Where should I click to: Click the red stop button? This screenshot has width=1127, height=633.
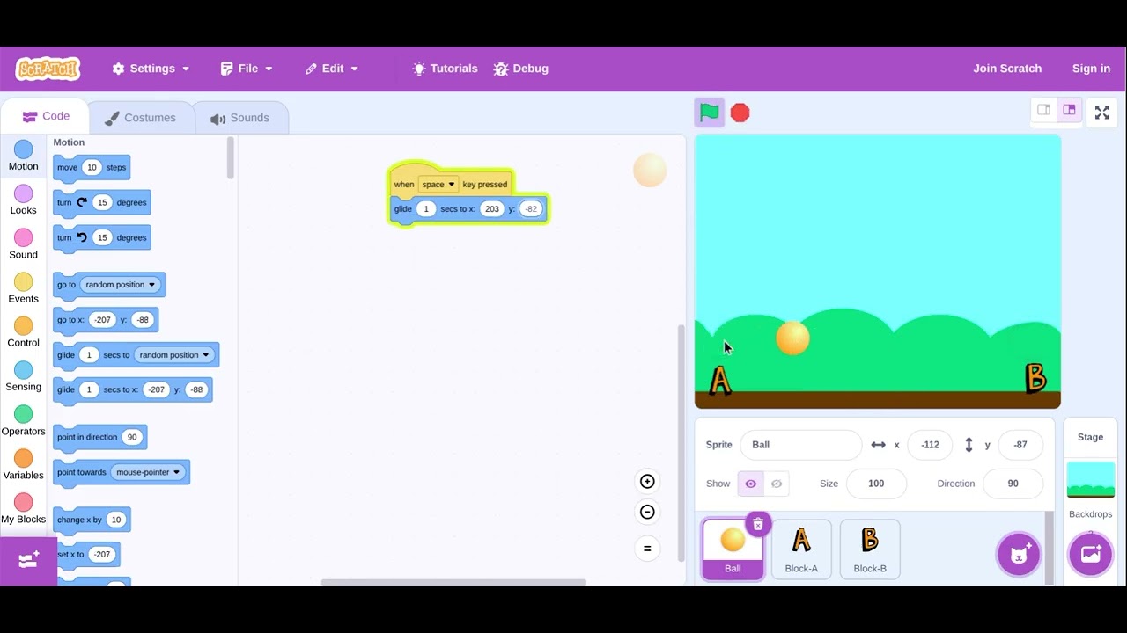[740, 113]
